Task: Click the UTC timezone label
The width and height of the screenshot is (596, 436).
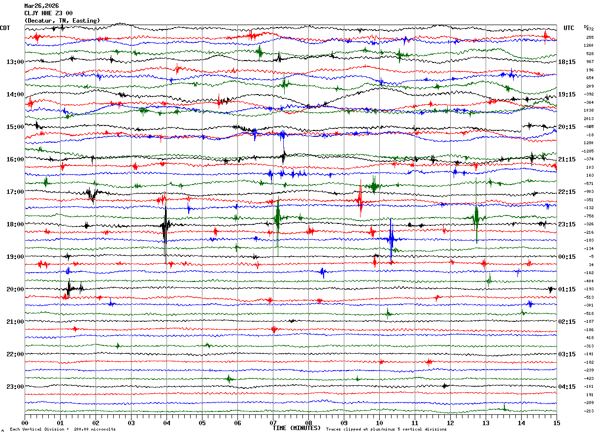Action: tap(569, 28)
